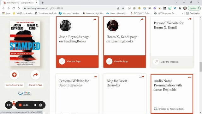Click link icon on Jason Reynolds View the Page

[62, 61]
